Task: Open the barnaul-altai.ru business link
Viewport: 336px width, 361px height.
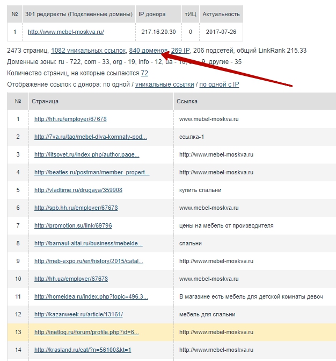Action: click(x=89, y=243)
